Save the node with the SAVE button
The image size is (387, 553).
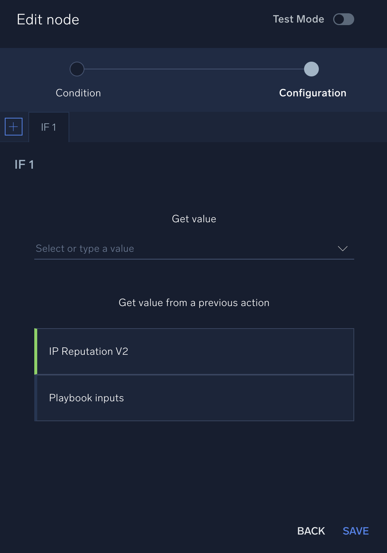pos(355,531)
